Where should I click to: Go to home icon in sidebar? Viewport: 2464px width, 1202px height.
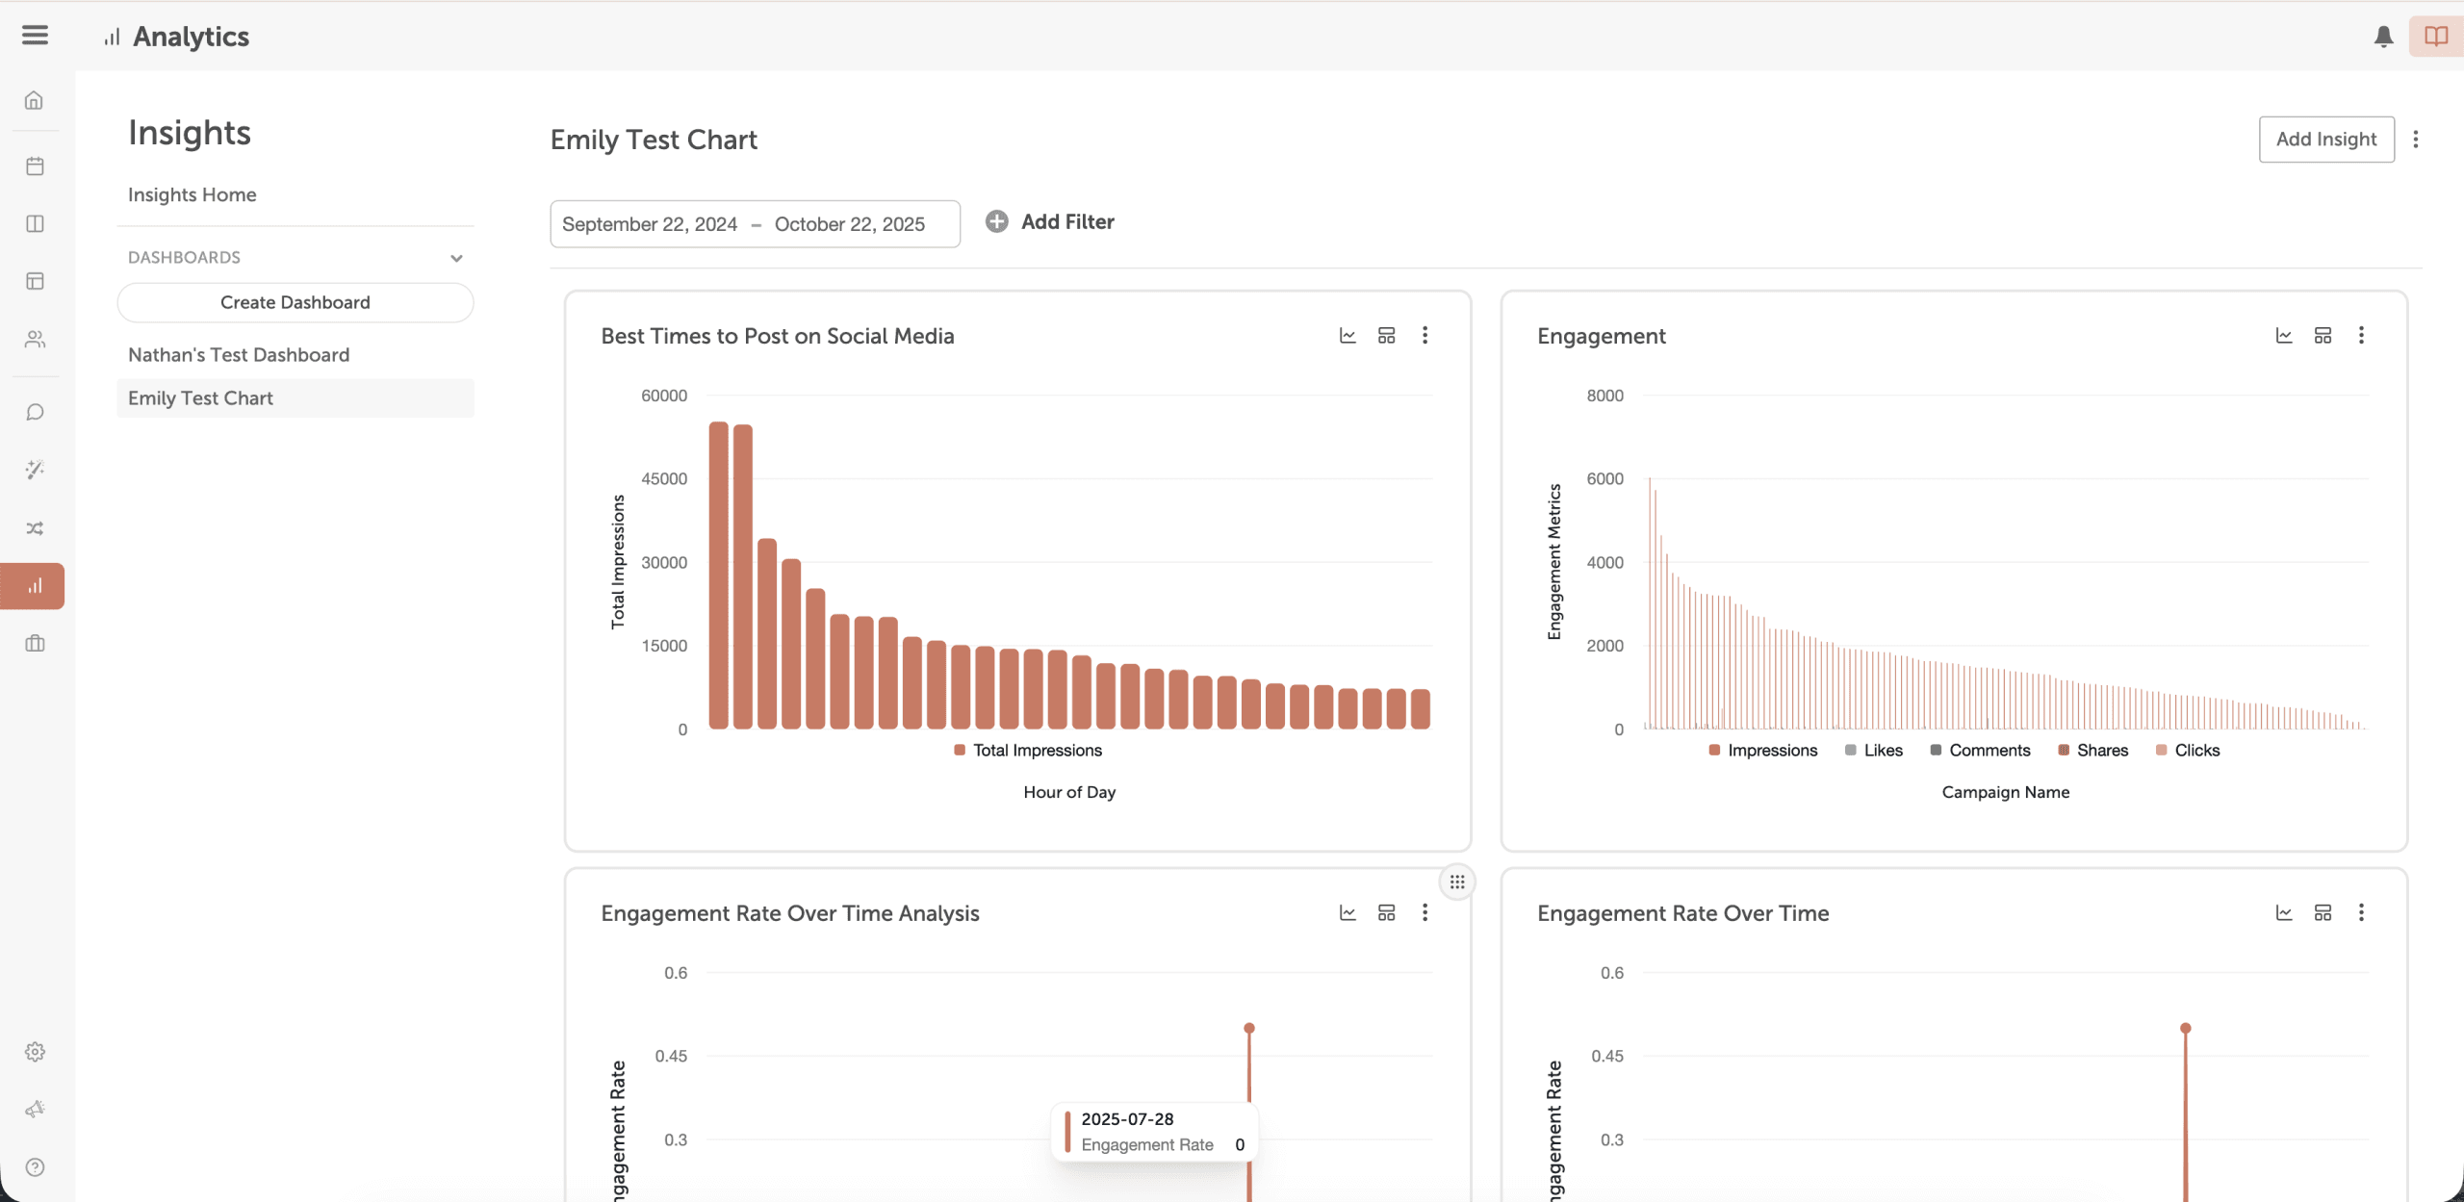(35, 100)
